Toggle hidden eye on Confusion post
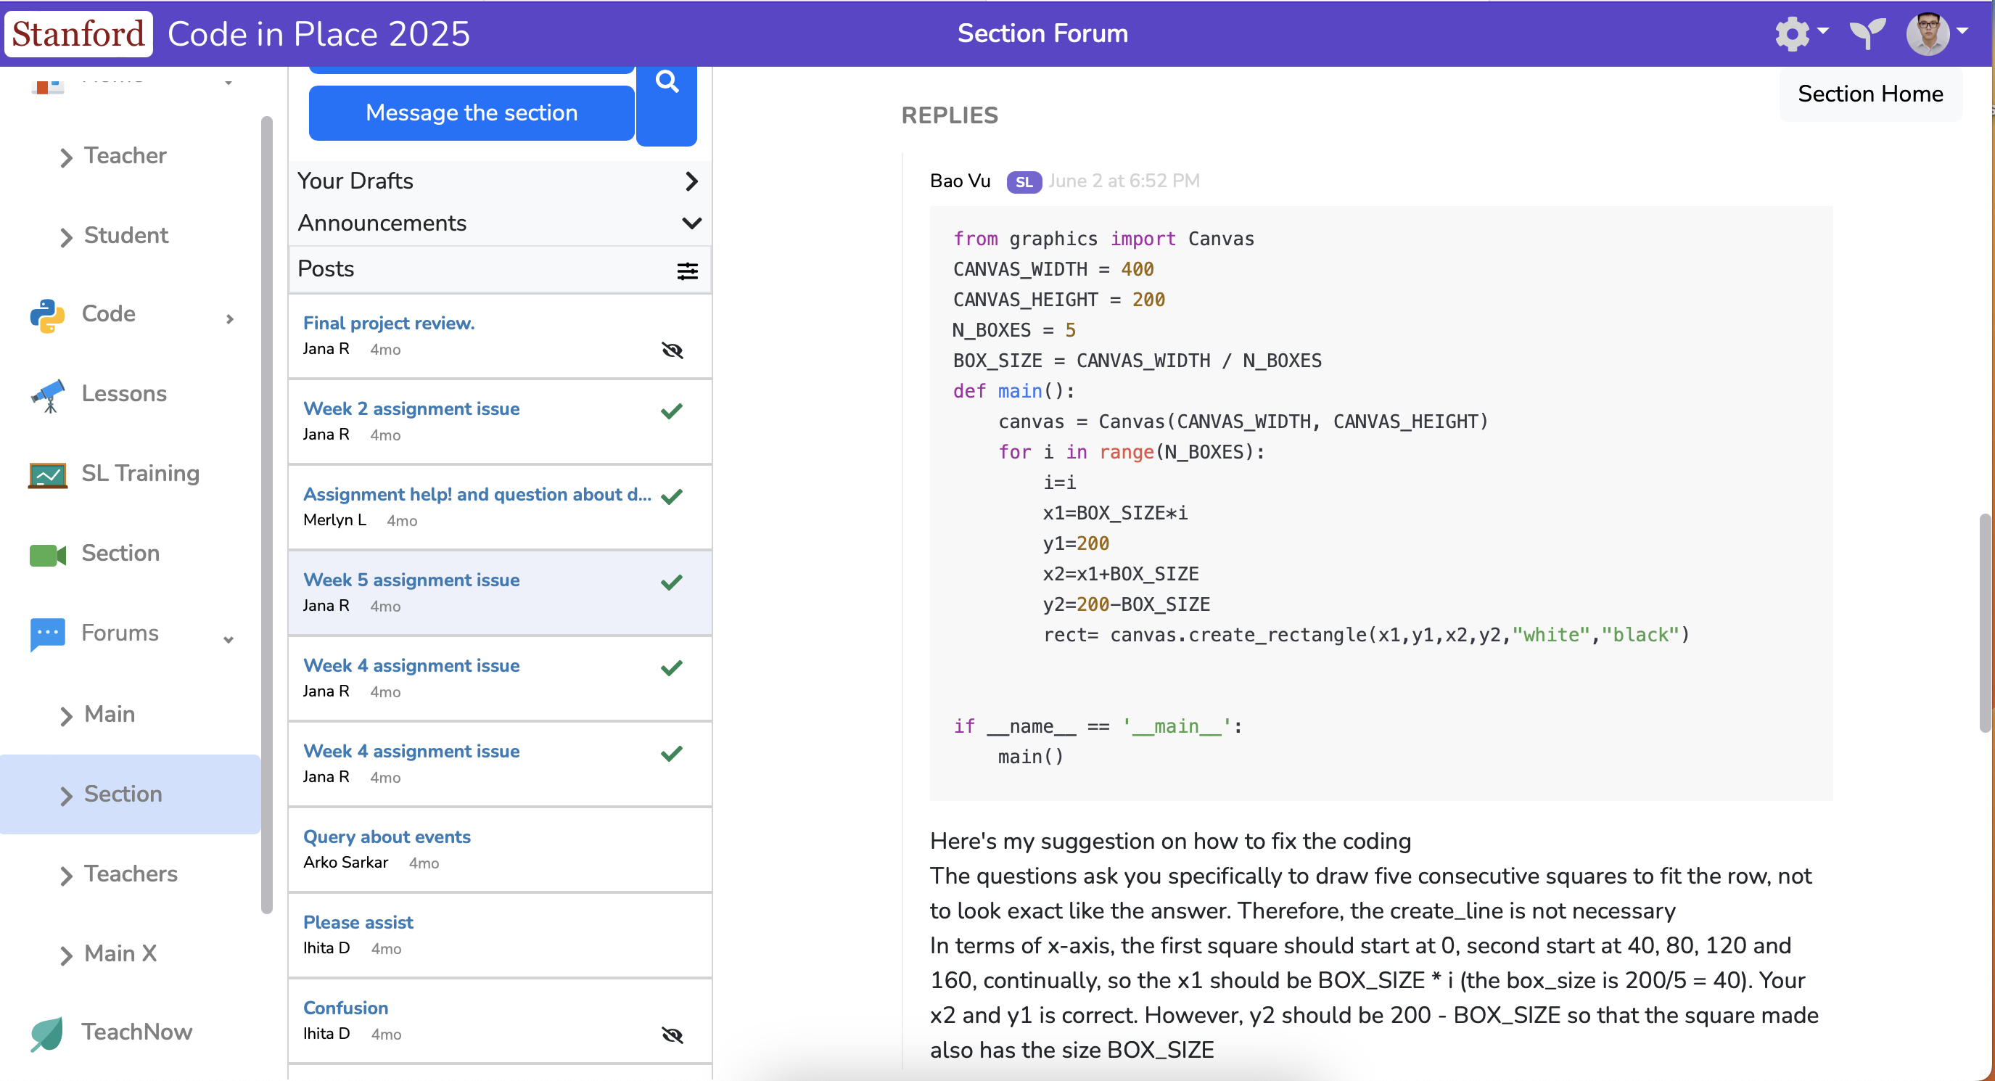This screenshot has height=1081, width=1995. click(x=672, y=1035)
